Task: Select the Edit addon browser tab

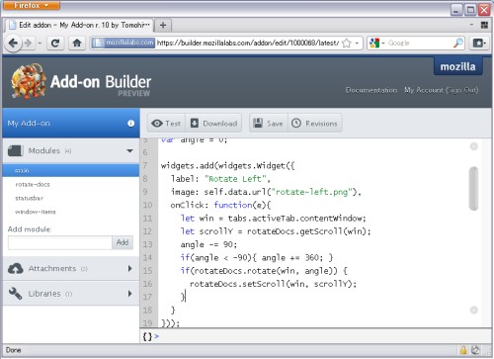Action: coord(79,25)
